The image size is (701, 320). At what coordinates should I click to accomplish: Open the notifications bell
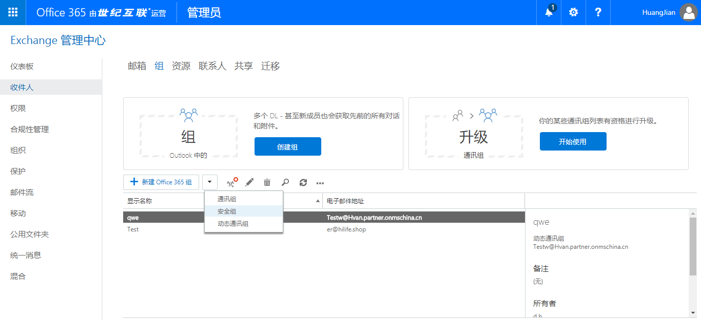click(x=549, y=12)
